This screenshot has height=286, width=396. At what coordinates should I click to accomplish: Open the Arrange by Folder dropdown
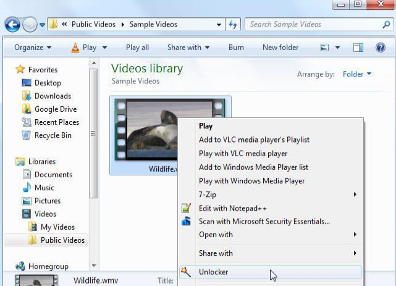[357, 74]
